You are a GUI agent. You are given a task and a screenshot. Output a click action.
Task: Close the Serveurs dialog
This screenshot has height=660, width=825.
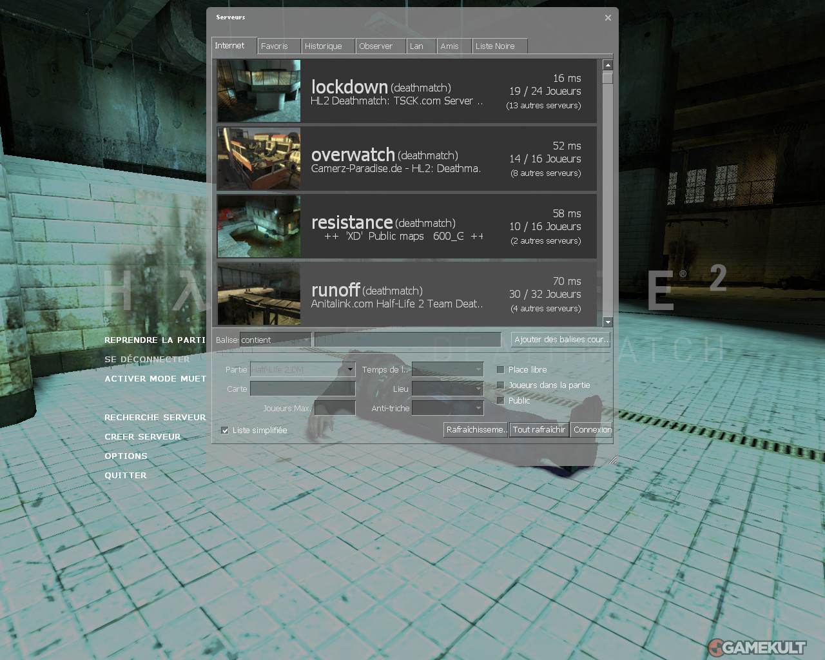[x=608, y=17]
